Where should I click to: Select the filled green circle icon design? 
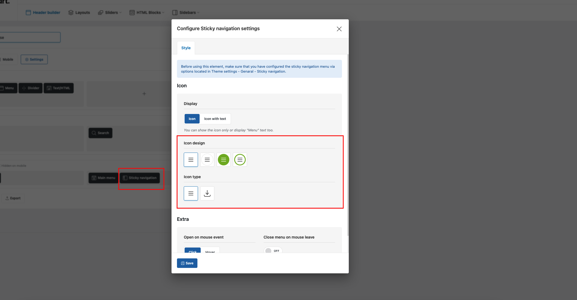click(x=224, y=160)
